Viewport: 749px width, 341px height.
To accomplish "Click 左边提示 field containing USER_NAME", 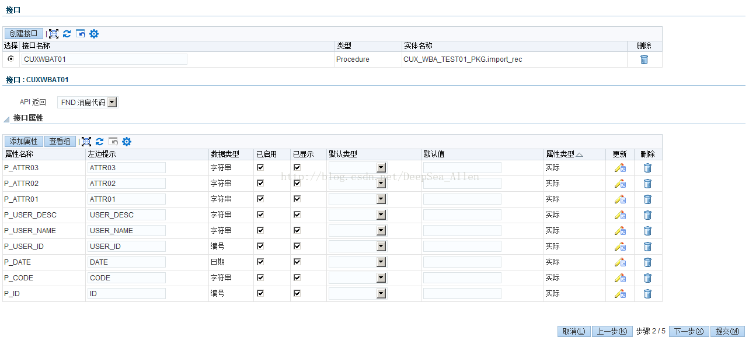I will (x=127, y=231).
